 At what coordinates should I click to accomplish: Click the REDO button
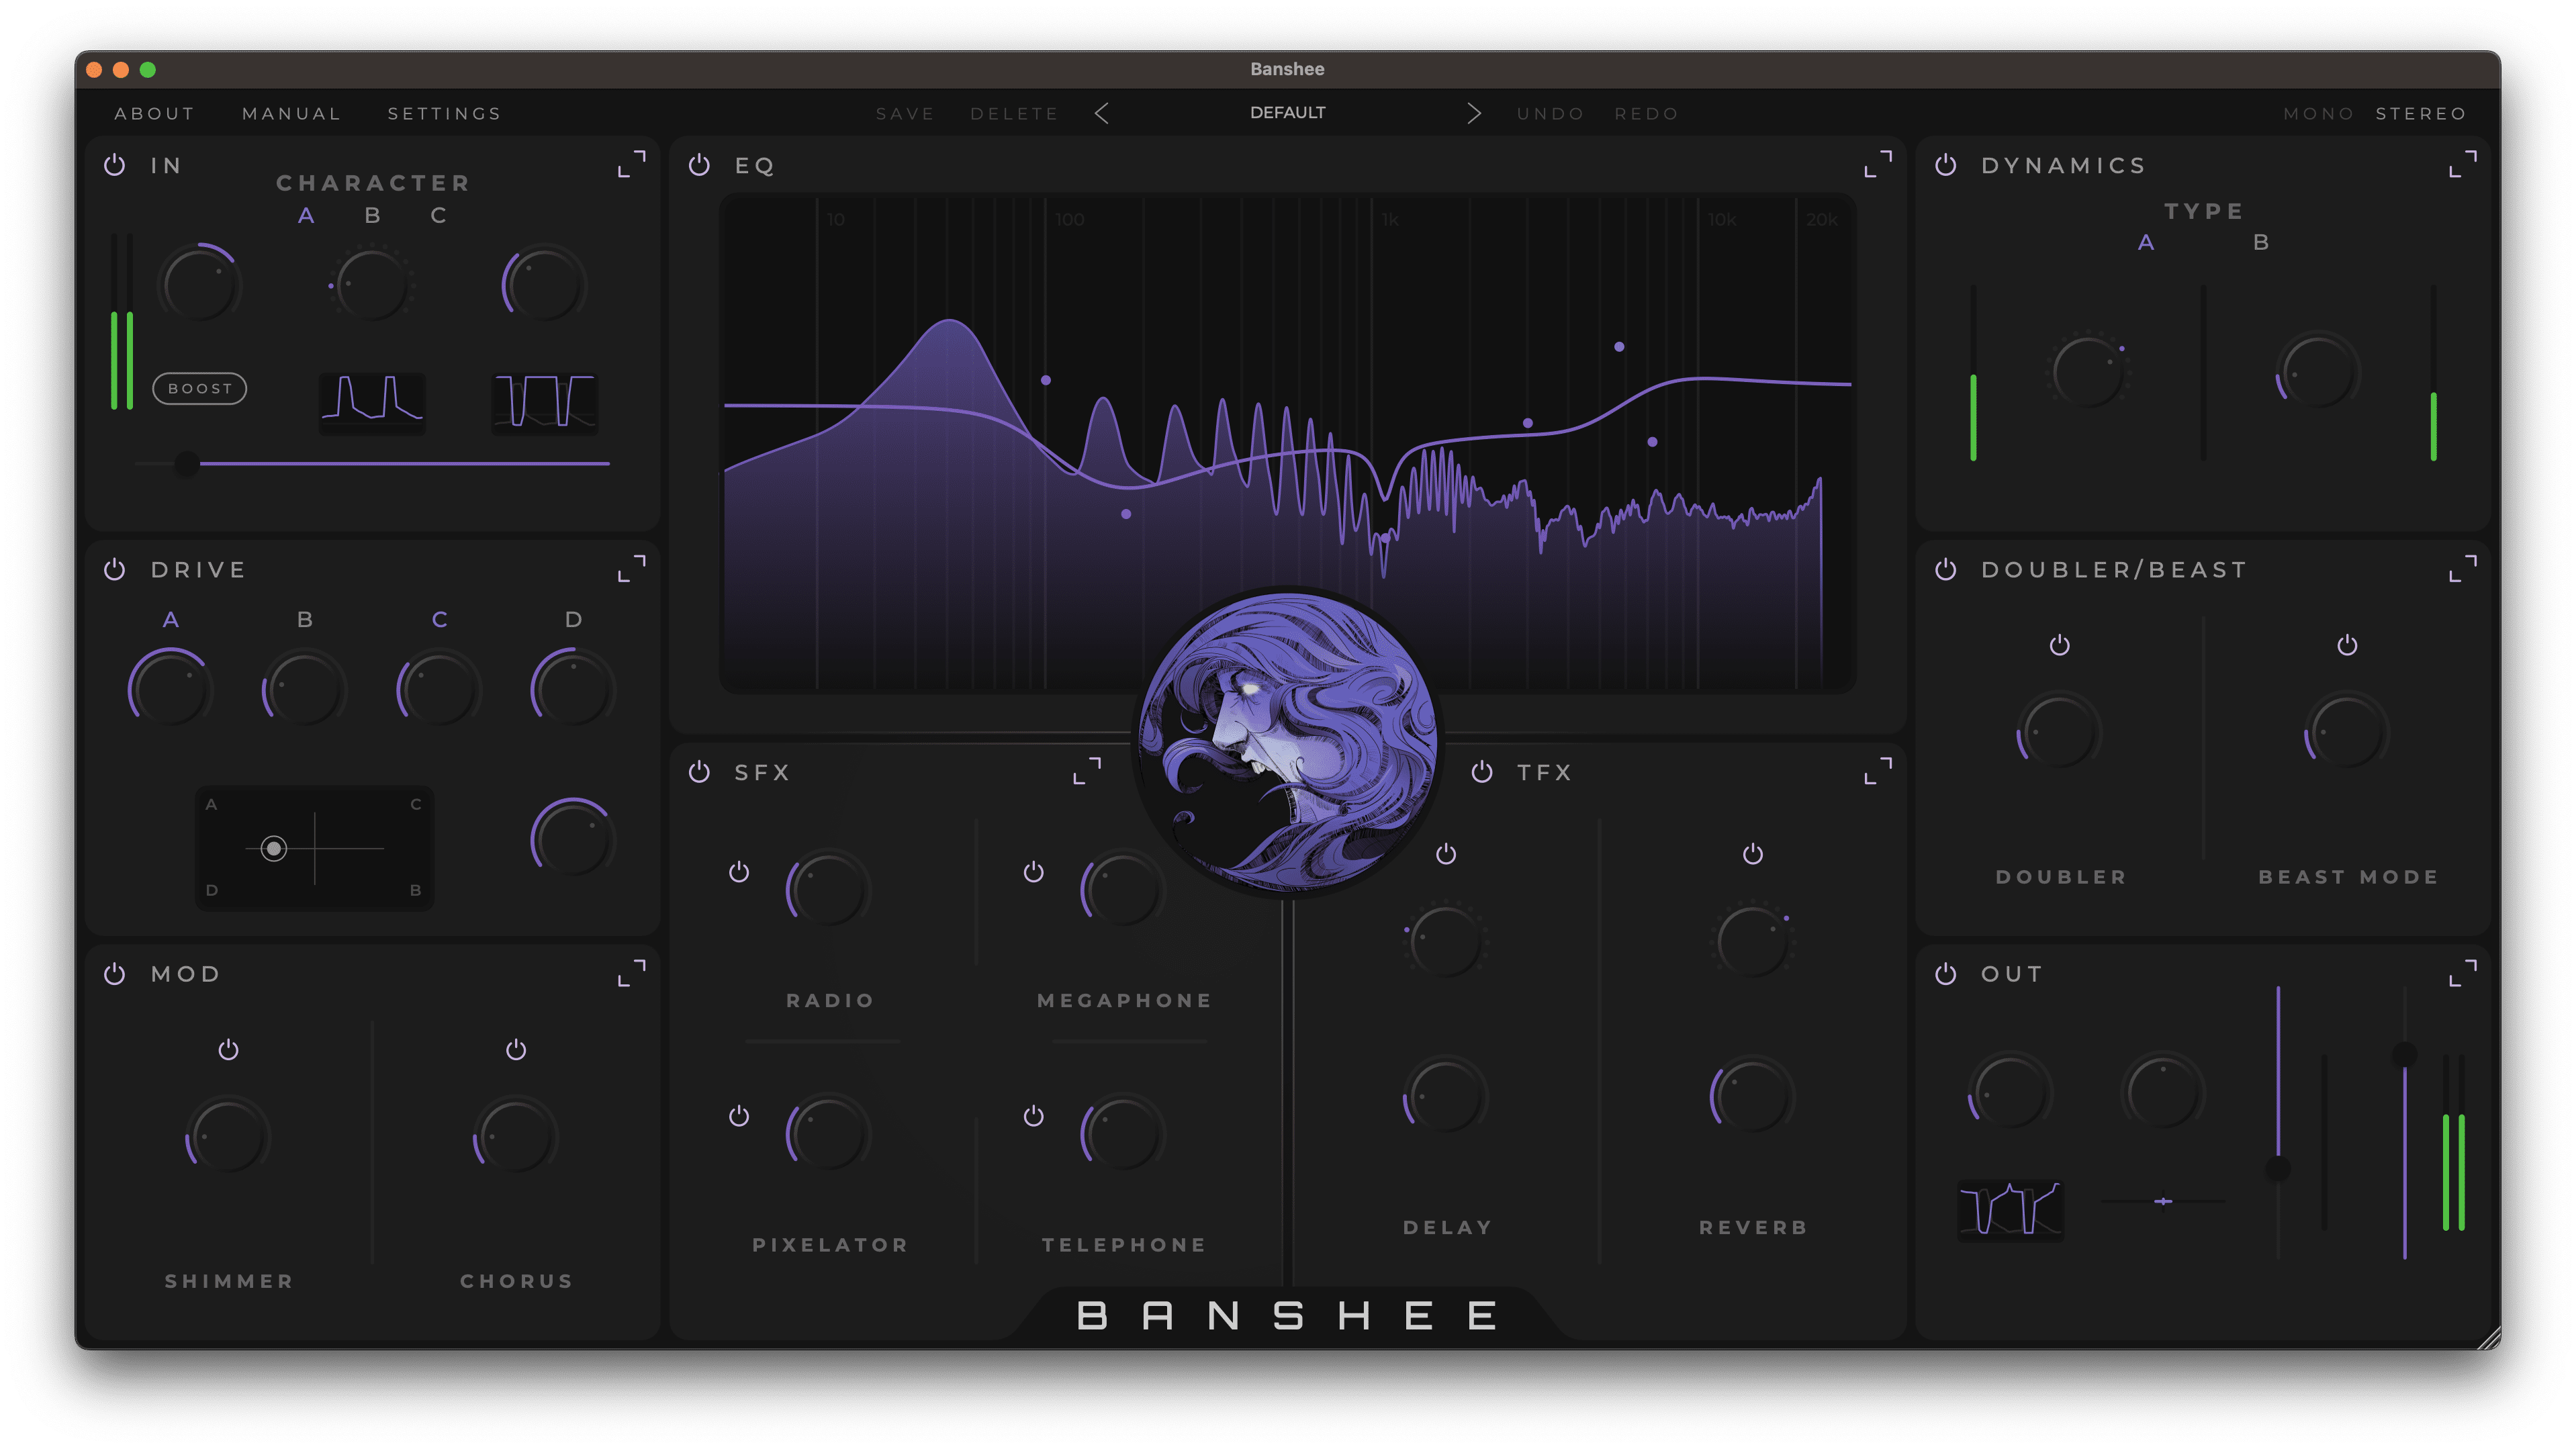click(1646, 114)
